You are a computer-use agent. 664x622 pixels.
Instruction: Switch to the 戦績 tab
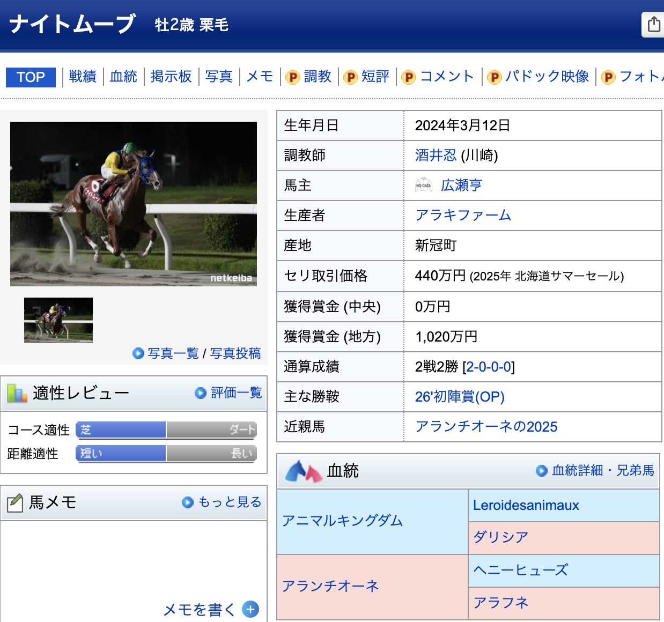83,77
